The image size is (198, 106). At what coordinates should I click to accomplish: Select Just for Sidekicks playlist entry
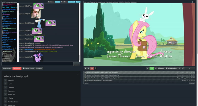tap(139, 72)
